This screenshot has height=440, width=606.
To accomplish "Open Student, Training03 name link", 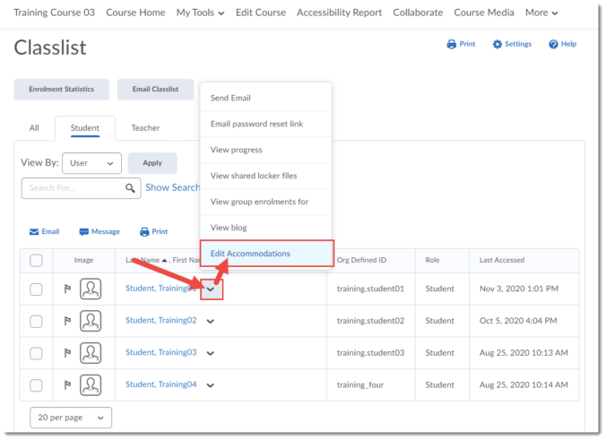I will click(161, 353).
